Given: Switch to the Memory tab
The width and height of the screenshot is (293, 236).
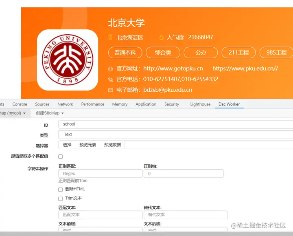Looking at the screenshot, I should coord(120,104).
